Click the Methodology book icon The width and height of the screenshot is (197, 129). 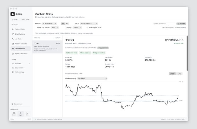coord(13,72)
